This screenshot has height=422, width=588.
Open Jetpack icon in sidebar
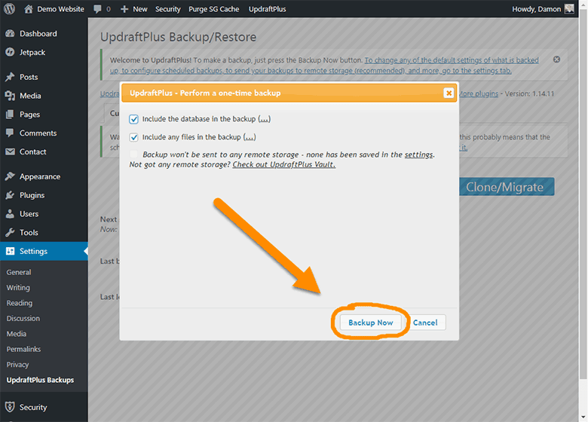tap(10, 52)
